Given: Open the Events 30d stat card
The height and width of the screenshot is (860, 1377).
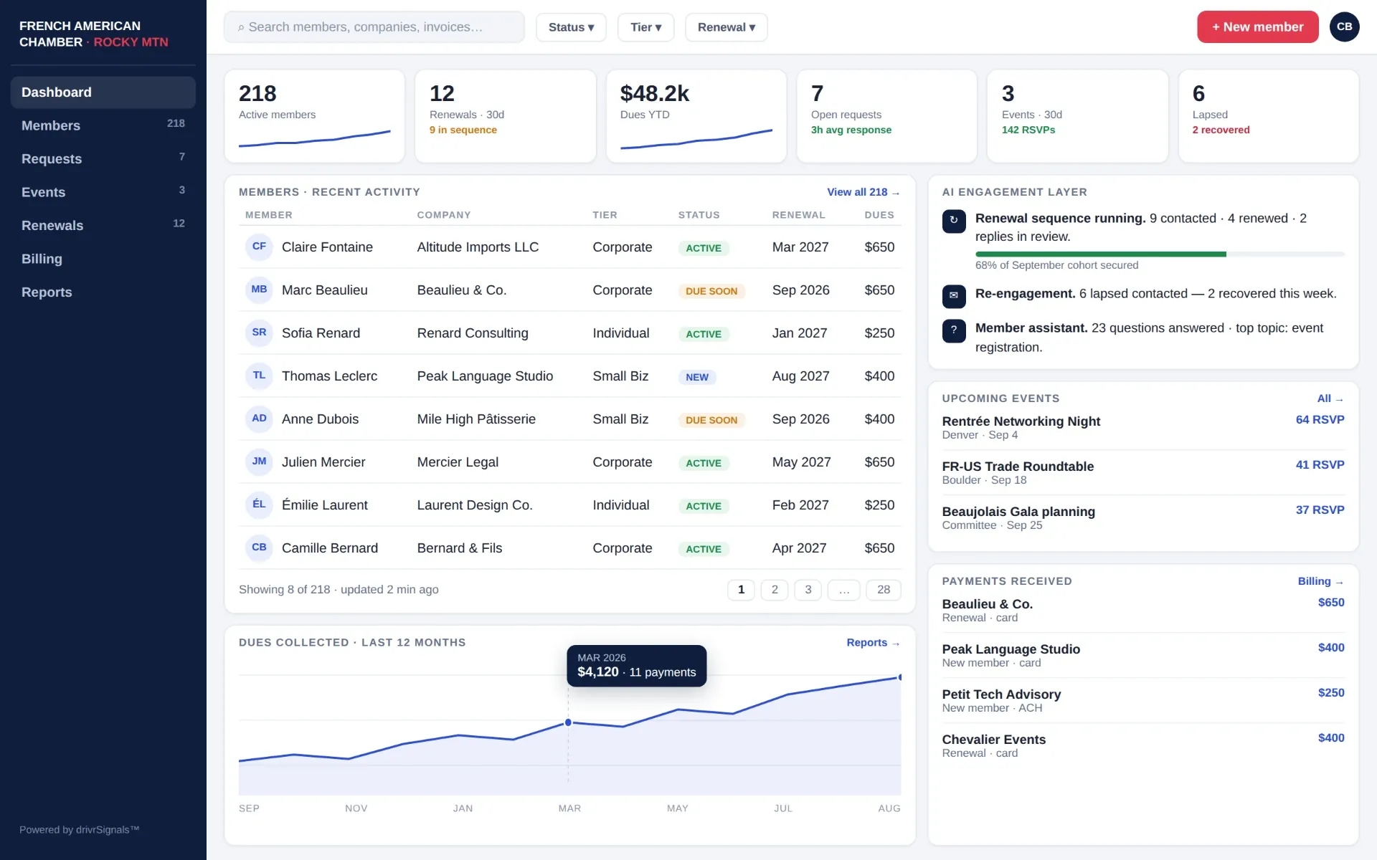Looking at the screenshot, I should pyautogui.click(x=1077, y=116).
